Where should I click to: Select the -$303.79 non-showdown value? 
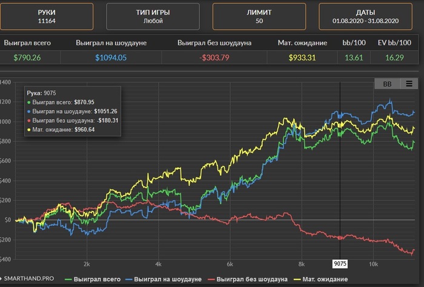point(214,58)
